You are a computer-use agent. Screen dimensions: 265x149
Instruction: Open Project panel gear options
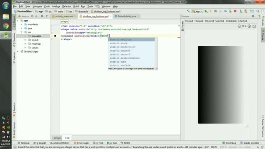point(42,16)
